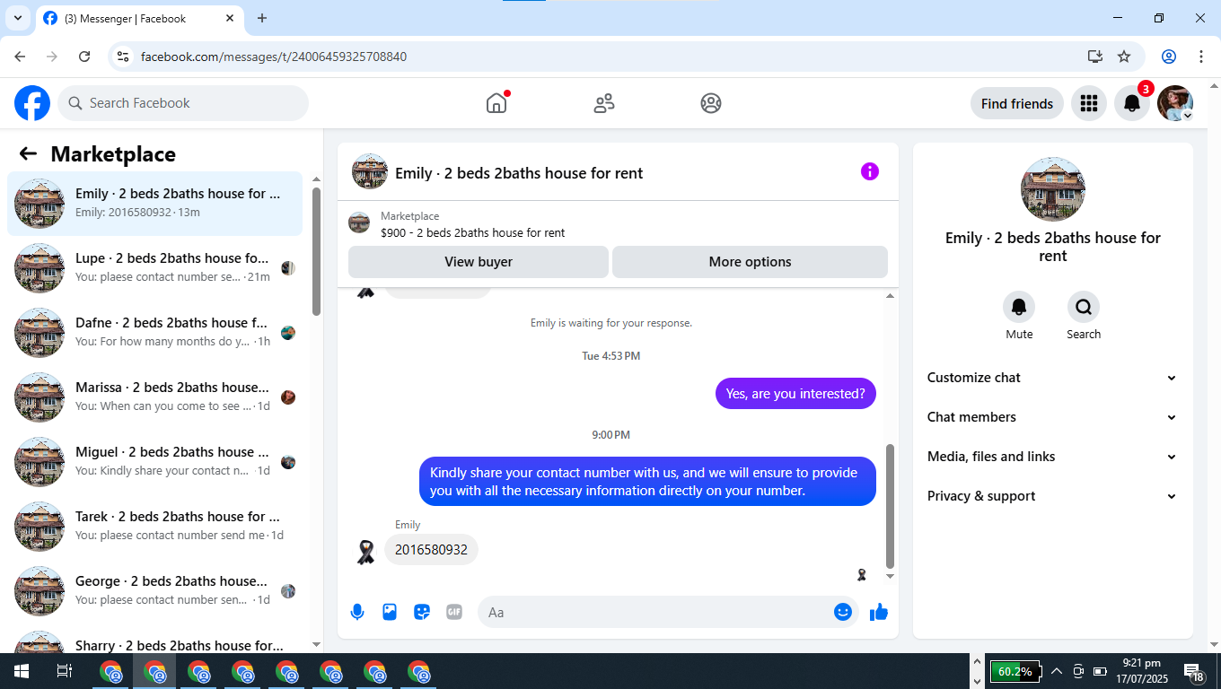
Task: Open the Groups icon in top navigation
Action: (x=711, y=103)
